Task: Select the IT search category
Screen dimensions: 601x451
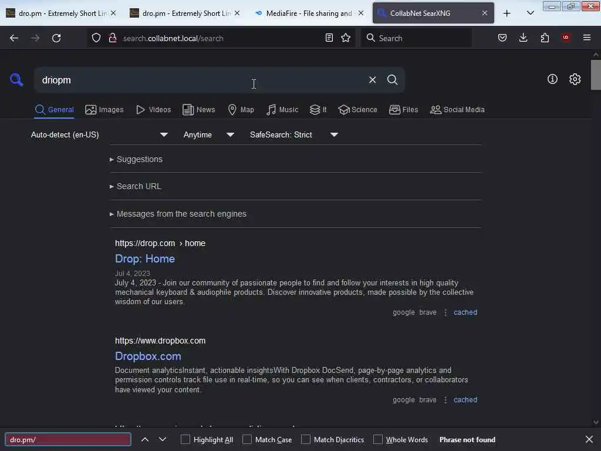Action: coord(318,110)
